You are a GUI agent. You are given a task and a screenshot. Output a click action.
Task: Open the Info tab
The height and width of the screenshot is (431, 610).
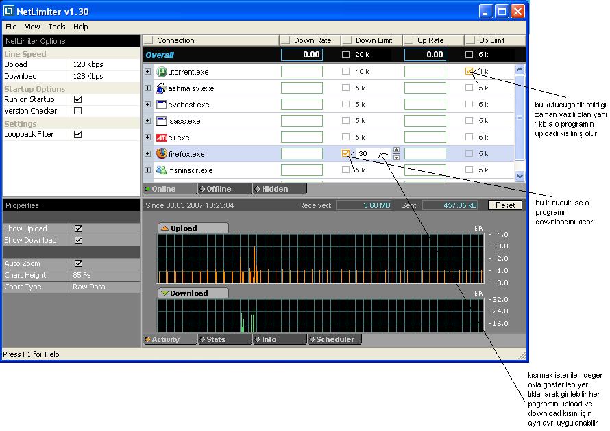tap(280, 339)
